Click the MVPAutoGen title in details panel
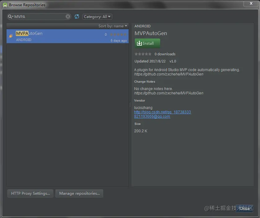 151,33
